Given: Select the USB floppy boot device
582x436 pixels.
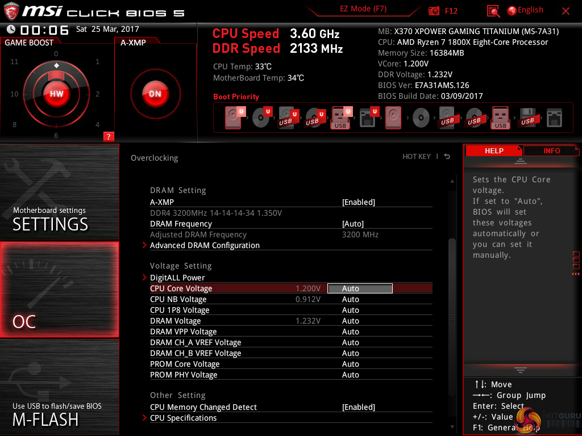Looking at the screenshot, I should [x=527, y=118].
